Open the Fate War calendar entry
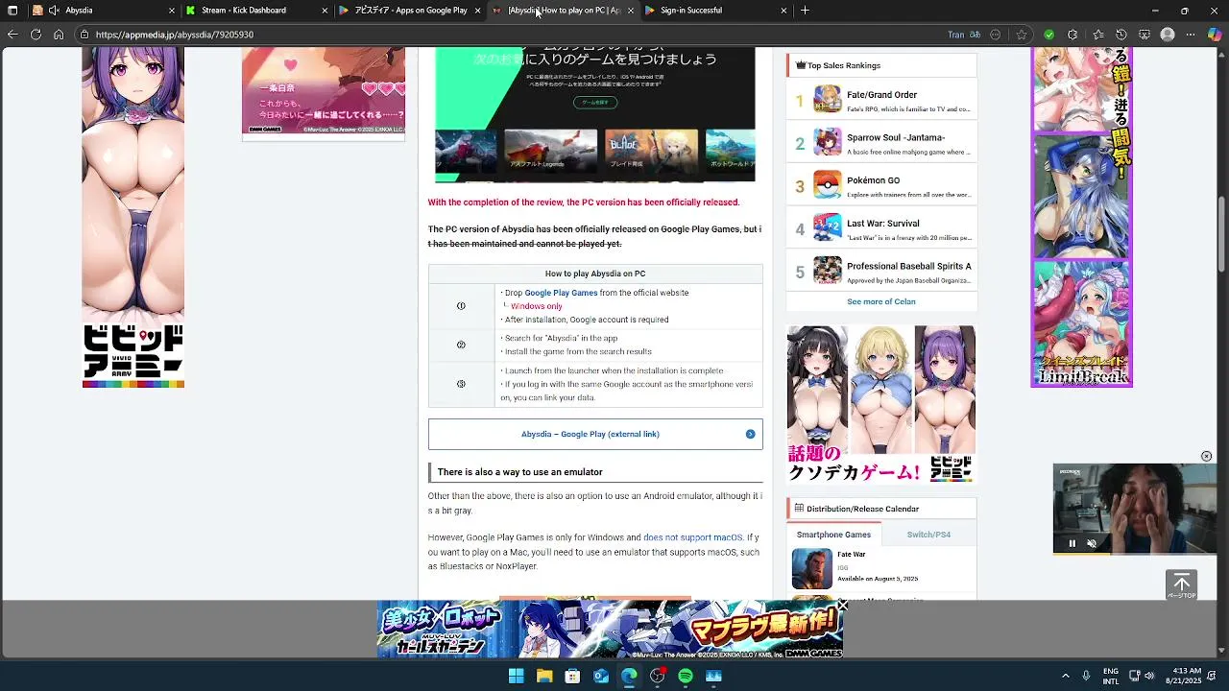Viewport: 1229px width, 691px height. click(x=881, y=568)
